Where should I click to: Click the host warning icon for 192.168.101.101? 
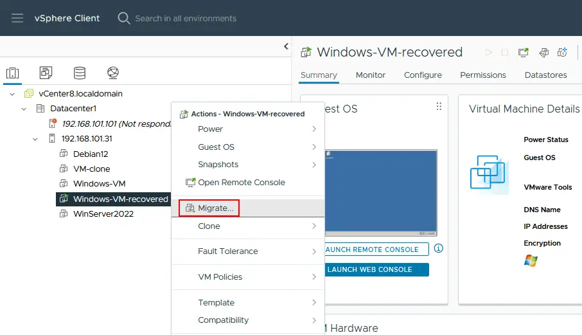pos(52,123)
